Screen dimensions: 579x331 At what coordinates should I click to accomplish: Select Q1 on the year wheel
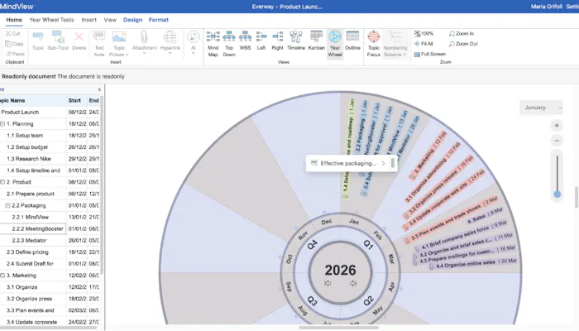pos(368,245)
